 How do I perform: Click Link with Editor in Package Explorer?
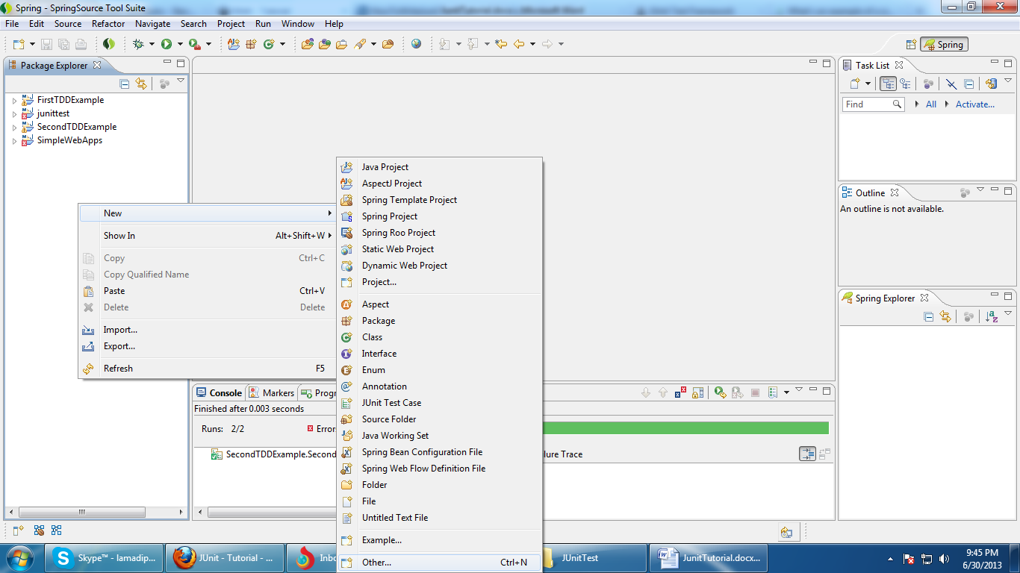[141, 84]
